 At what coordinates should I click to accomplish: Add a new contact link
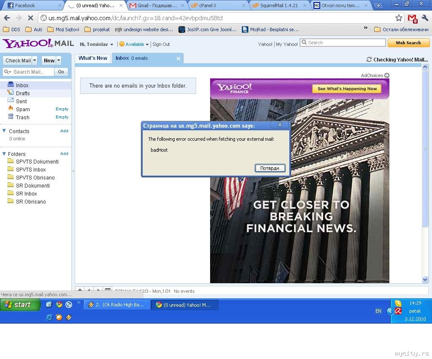pos(64,131)
